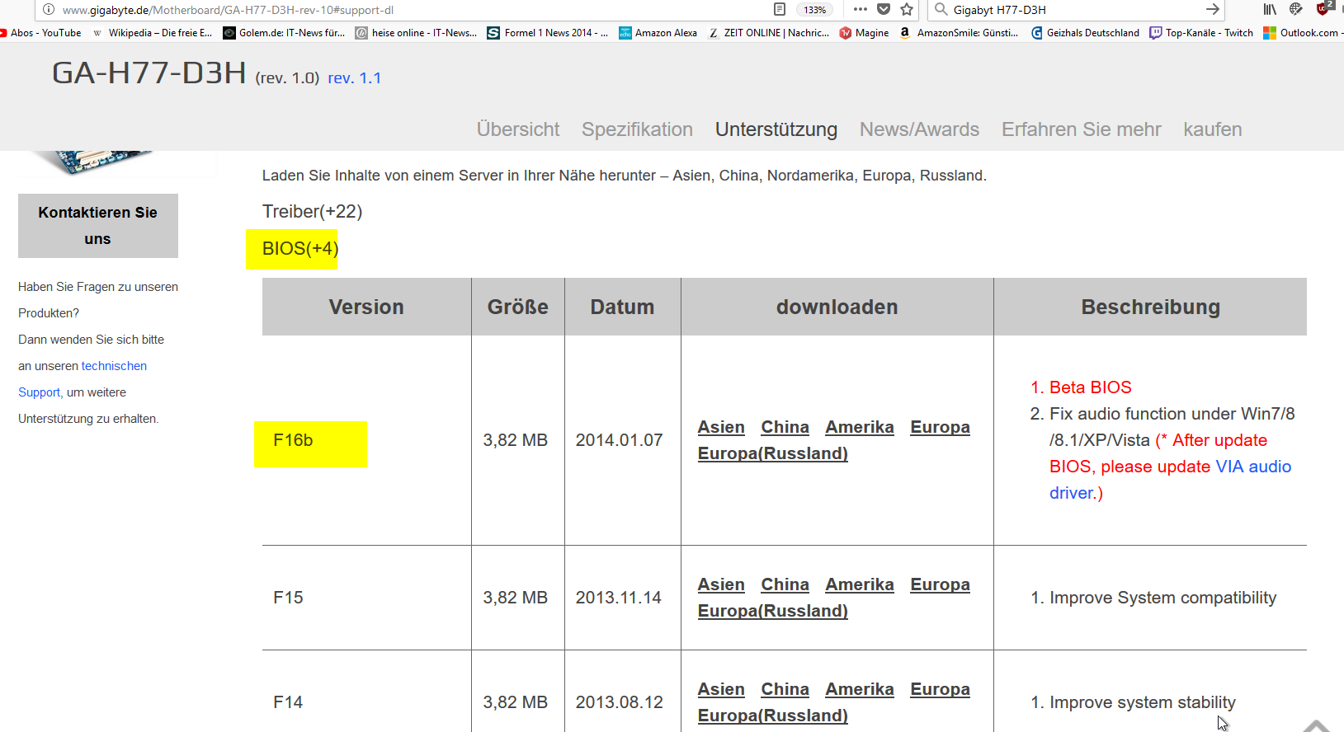Screen dimensions: 1344x732
Task: Download F14 from Europa(Russland) server
Action: pos(773,716)
